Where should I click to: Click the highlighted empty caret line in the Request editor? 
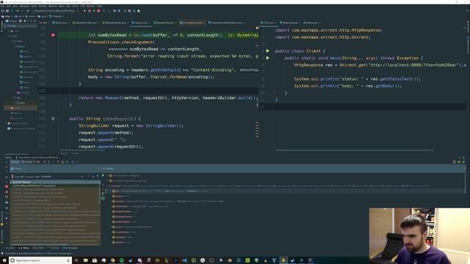[148, 91]
